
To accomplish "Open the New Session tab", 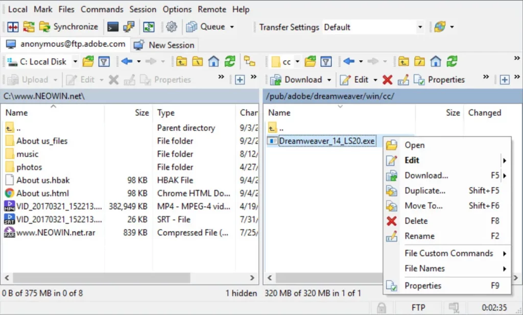I will 164,45.
